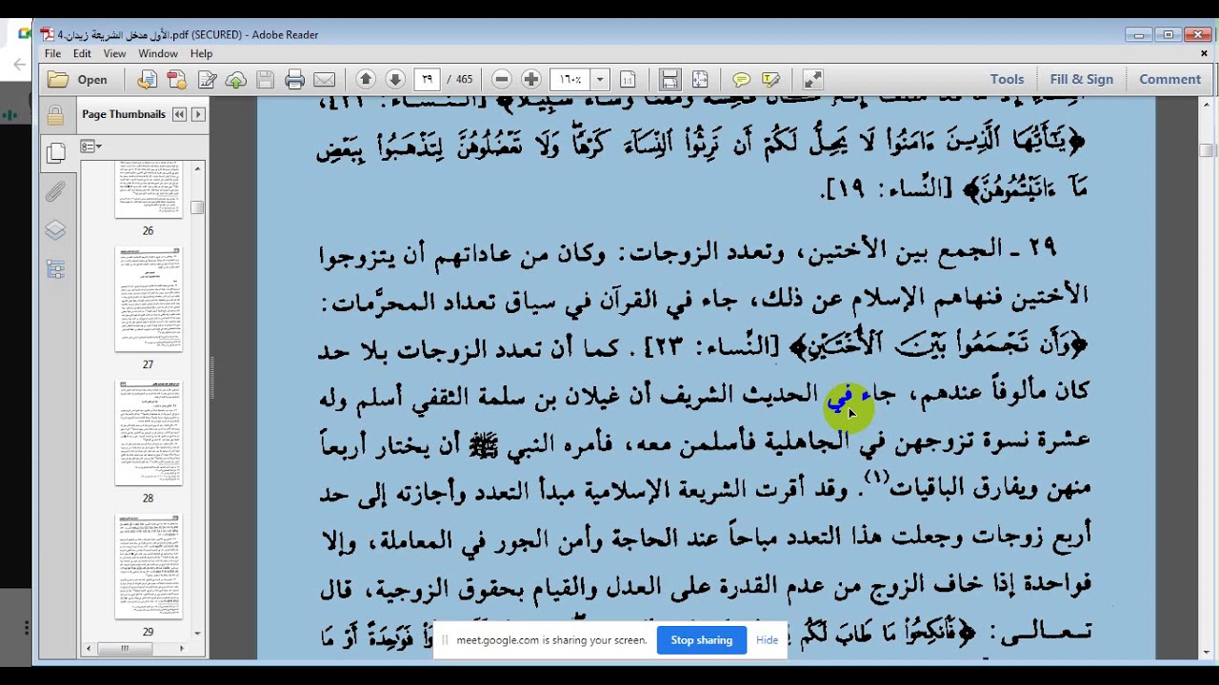1219x685 pixels.
Task: Go to previous page with up arrow
Action: [366, 80]
